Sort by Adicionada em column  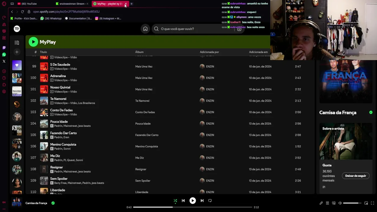point(258,52)
